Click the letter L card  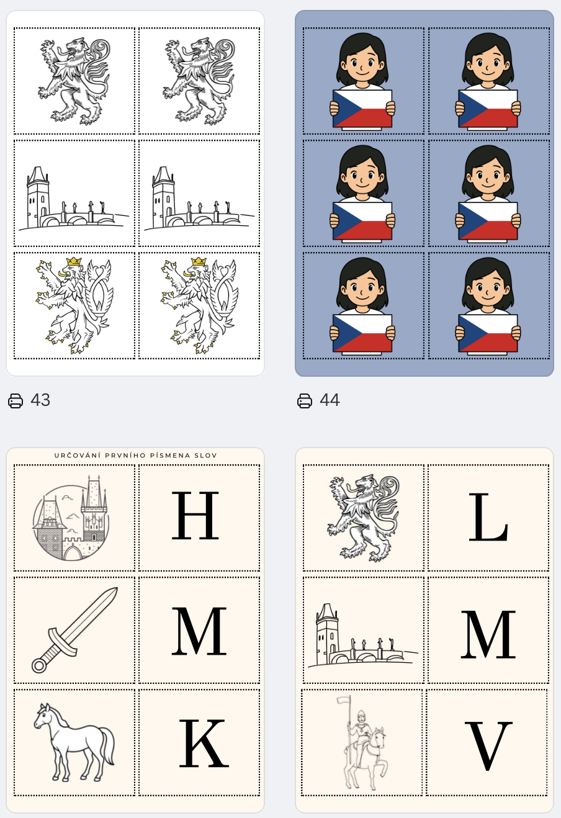(x=488, y=518)
